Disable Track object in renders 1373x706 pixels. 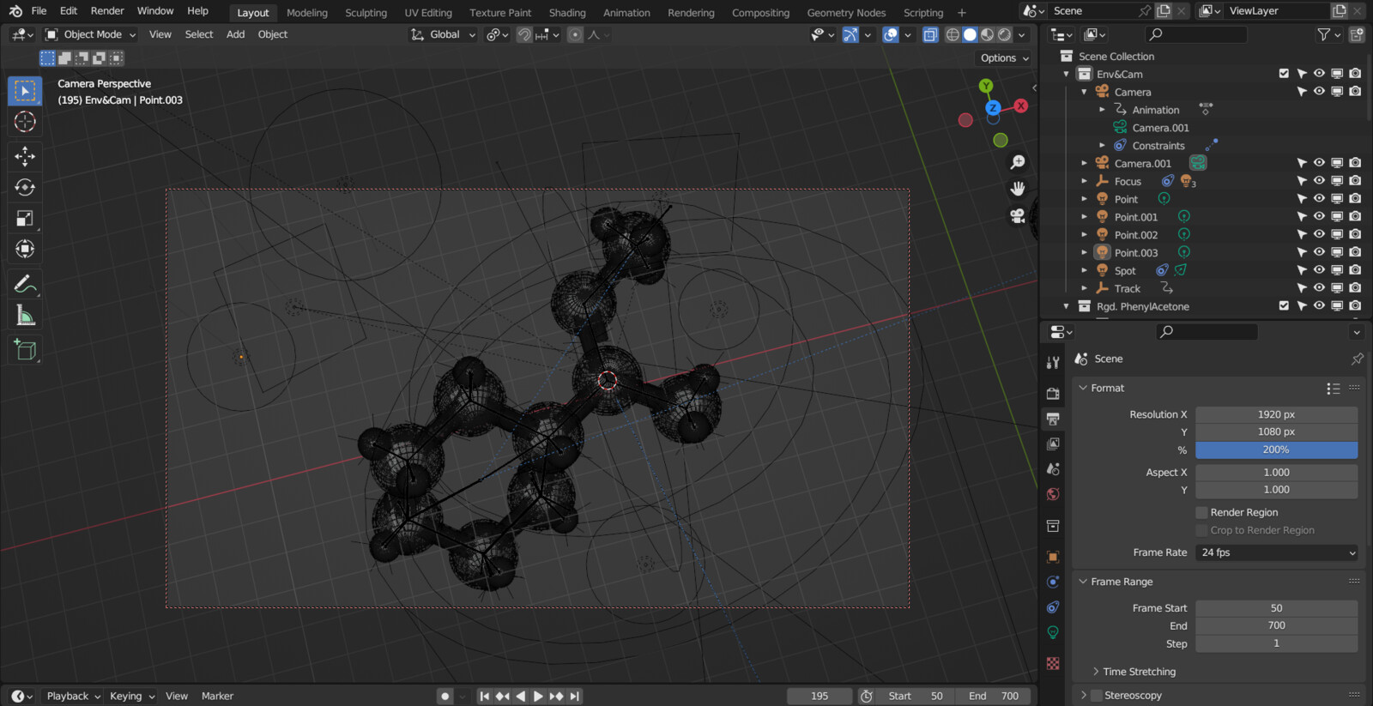(1355, 288)
